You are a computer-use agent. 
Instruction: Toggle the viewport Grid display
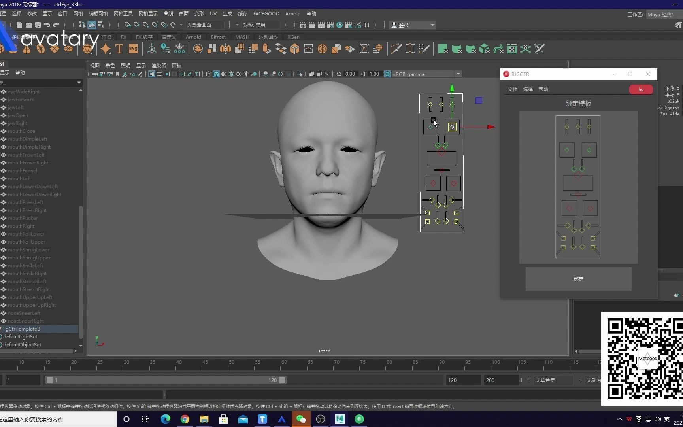151,74
